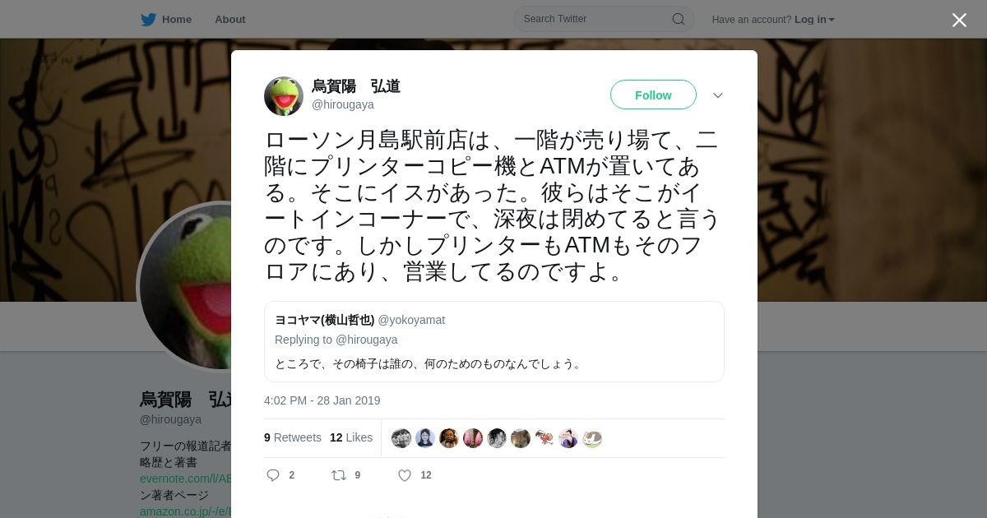
Task: Click the search magnifier icon
Action: tap(678, 19)
